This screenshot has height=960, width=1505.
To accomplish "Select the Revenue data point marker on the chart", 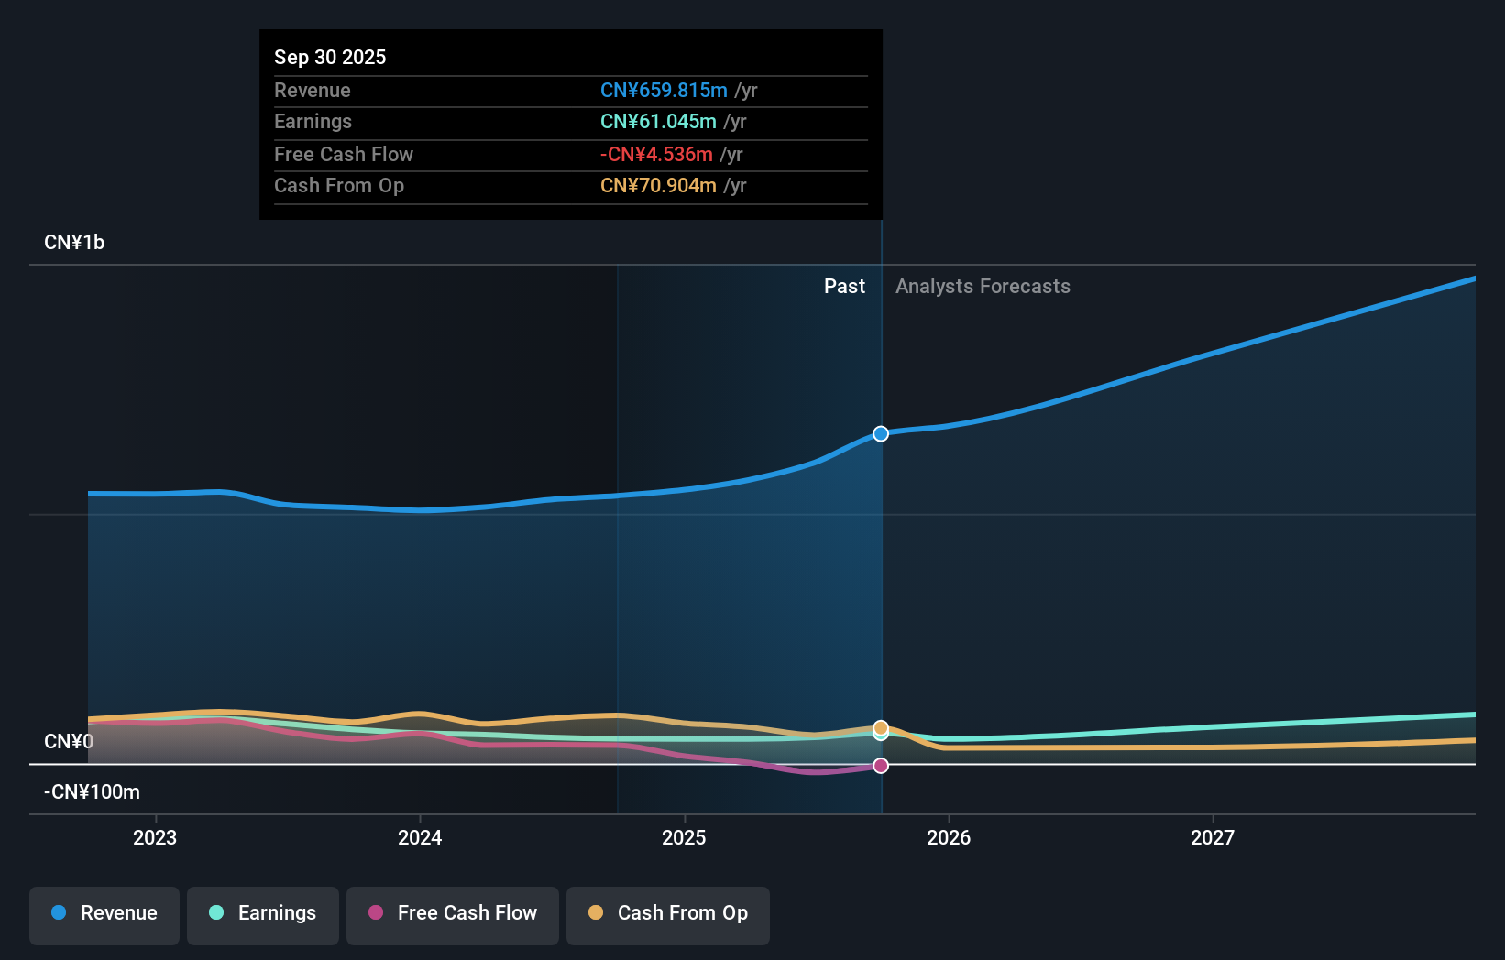I will (881, 433).
